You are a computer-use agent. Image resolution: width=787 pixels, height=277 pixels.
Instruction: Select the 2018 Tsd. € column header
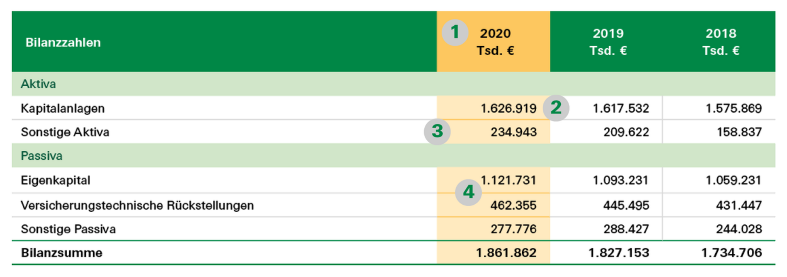(721, 42)
